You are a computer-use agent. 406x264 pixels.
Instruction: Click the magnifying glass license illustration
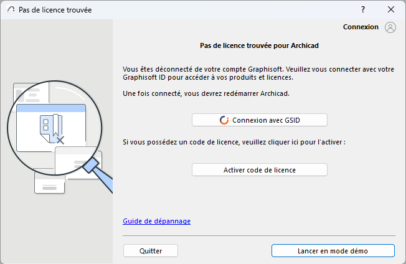pos(60,137)
